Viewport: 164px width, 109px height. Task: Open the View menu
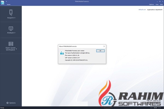pyautogui.click(x=157, y=4)
